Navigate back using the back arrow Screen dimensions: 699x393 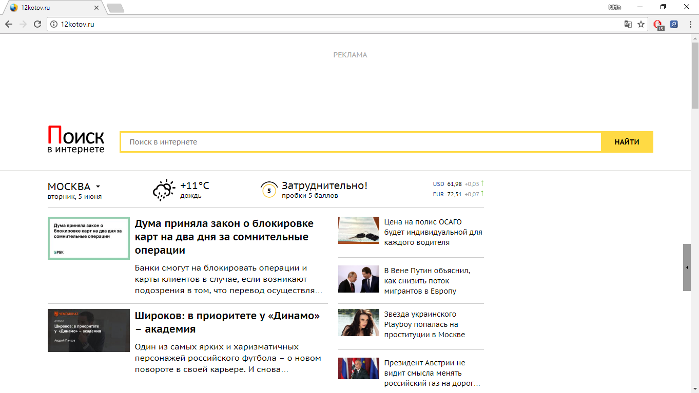[x=9, y=24]
